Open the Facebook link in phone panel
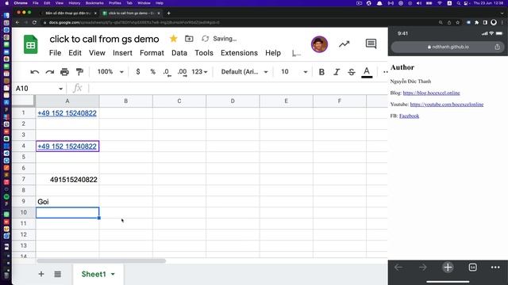Viewport: 508px width, 285px height. 409,116
